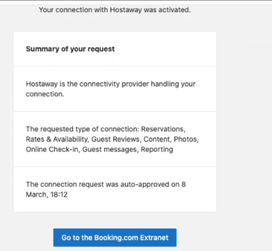272x251 pixels.
Task: Click the 'Guest messages' text
Action: point(110,149)
